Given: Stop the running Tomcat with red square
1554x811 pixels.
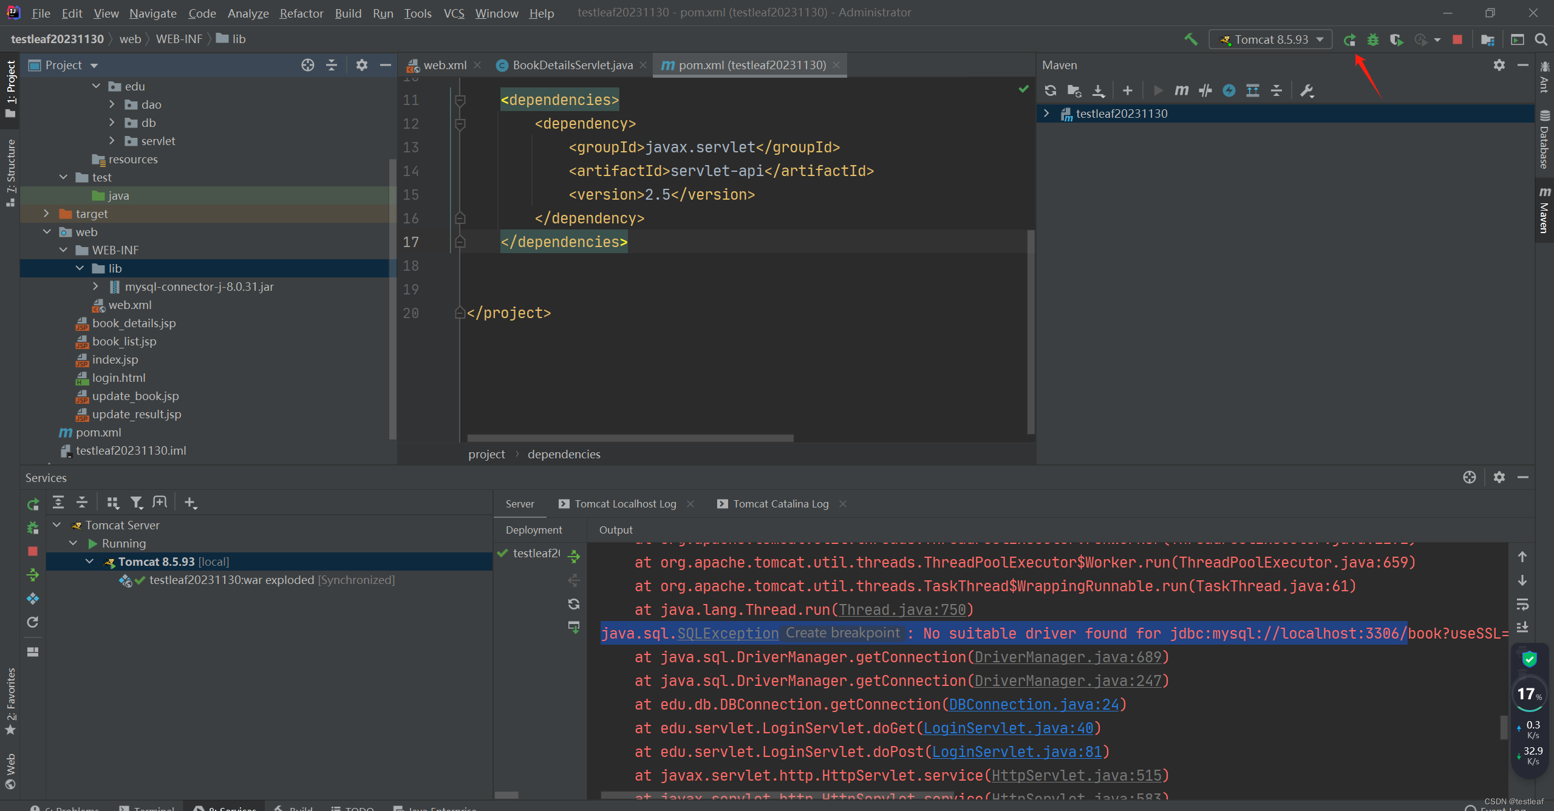Looking at the screenshot, I should pyautogui.click(x=1457, y=39).
